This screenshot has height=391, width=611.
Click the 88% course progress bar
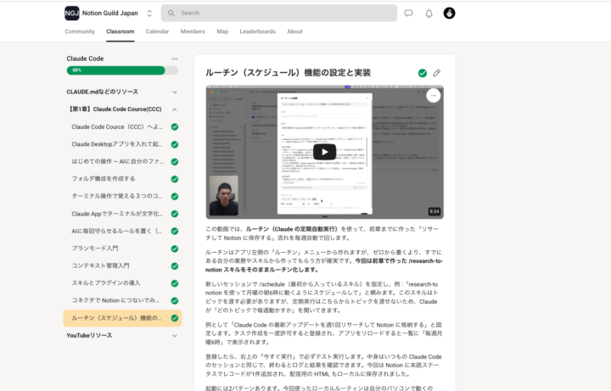pyautogui.click(x=122, y=70)
